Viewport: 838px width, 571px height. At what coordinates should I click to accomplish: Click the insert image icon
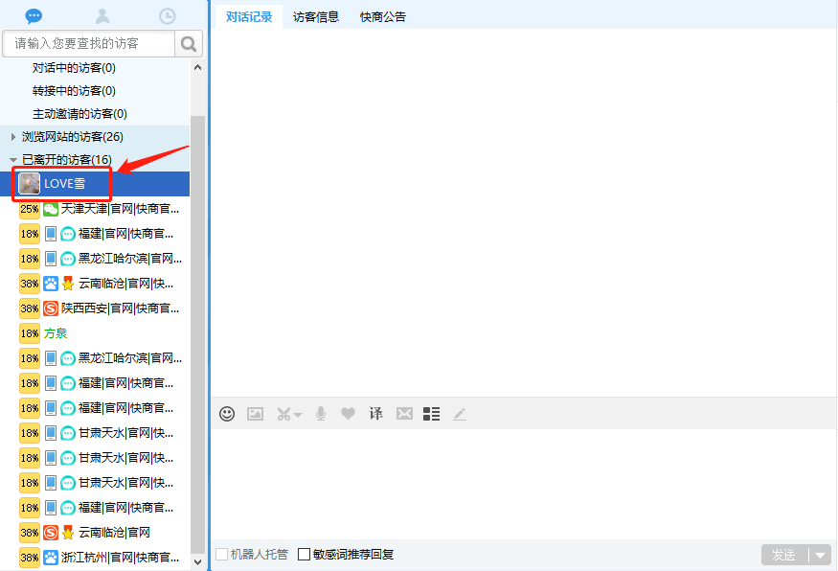255,414
